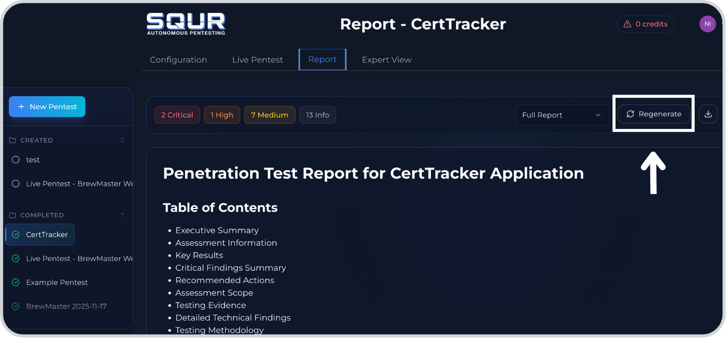
Task: Open the Configuration tab
Action: point(178,59)
